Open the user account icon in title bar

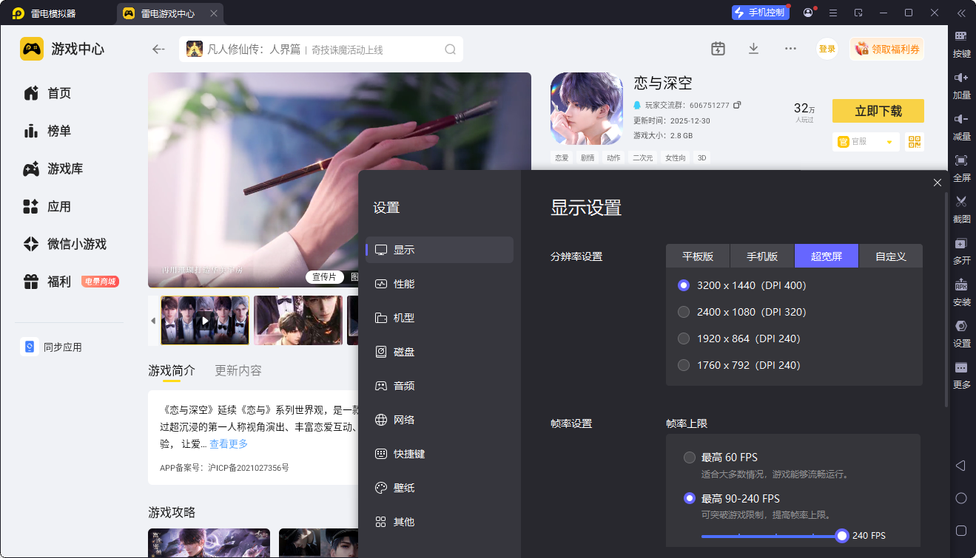(808, 13)
